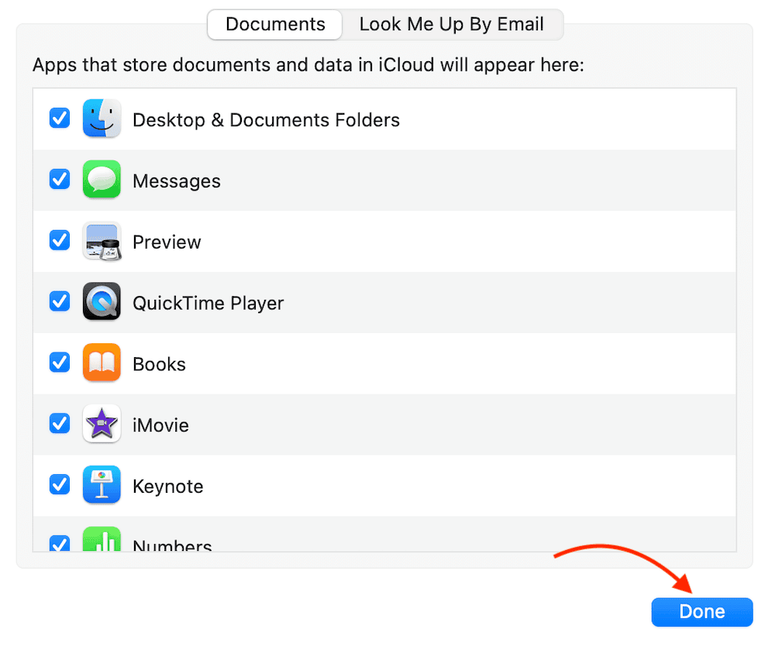Click the green Messages app icon
Viewport: 775px width, 650px height.
coord(102,179)
